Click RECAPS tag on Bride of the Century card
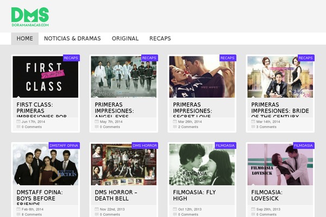Screen dimensions: 326x217 [305, 58]
